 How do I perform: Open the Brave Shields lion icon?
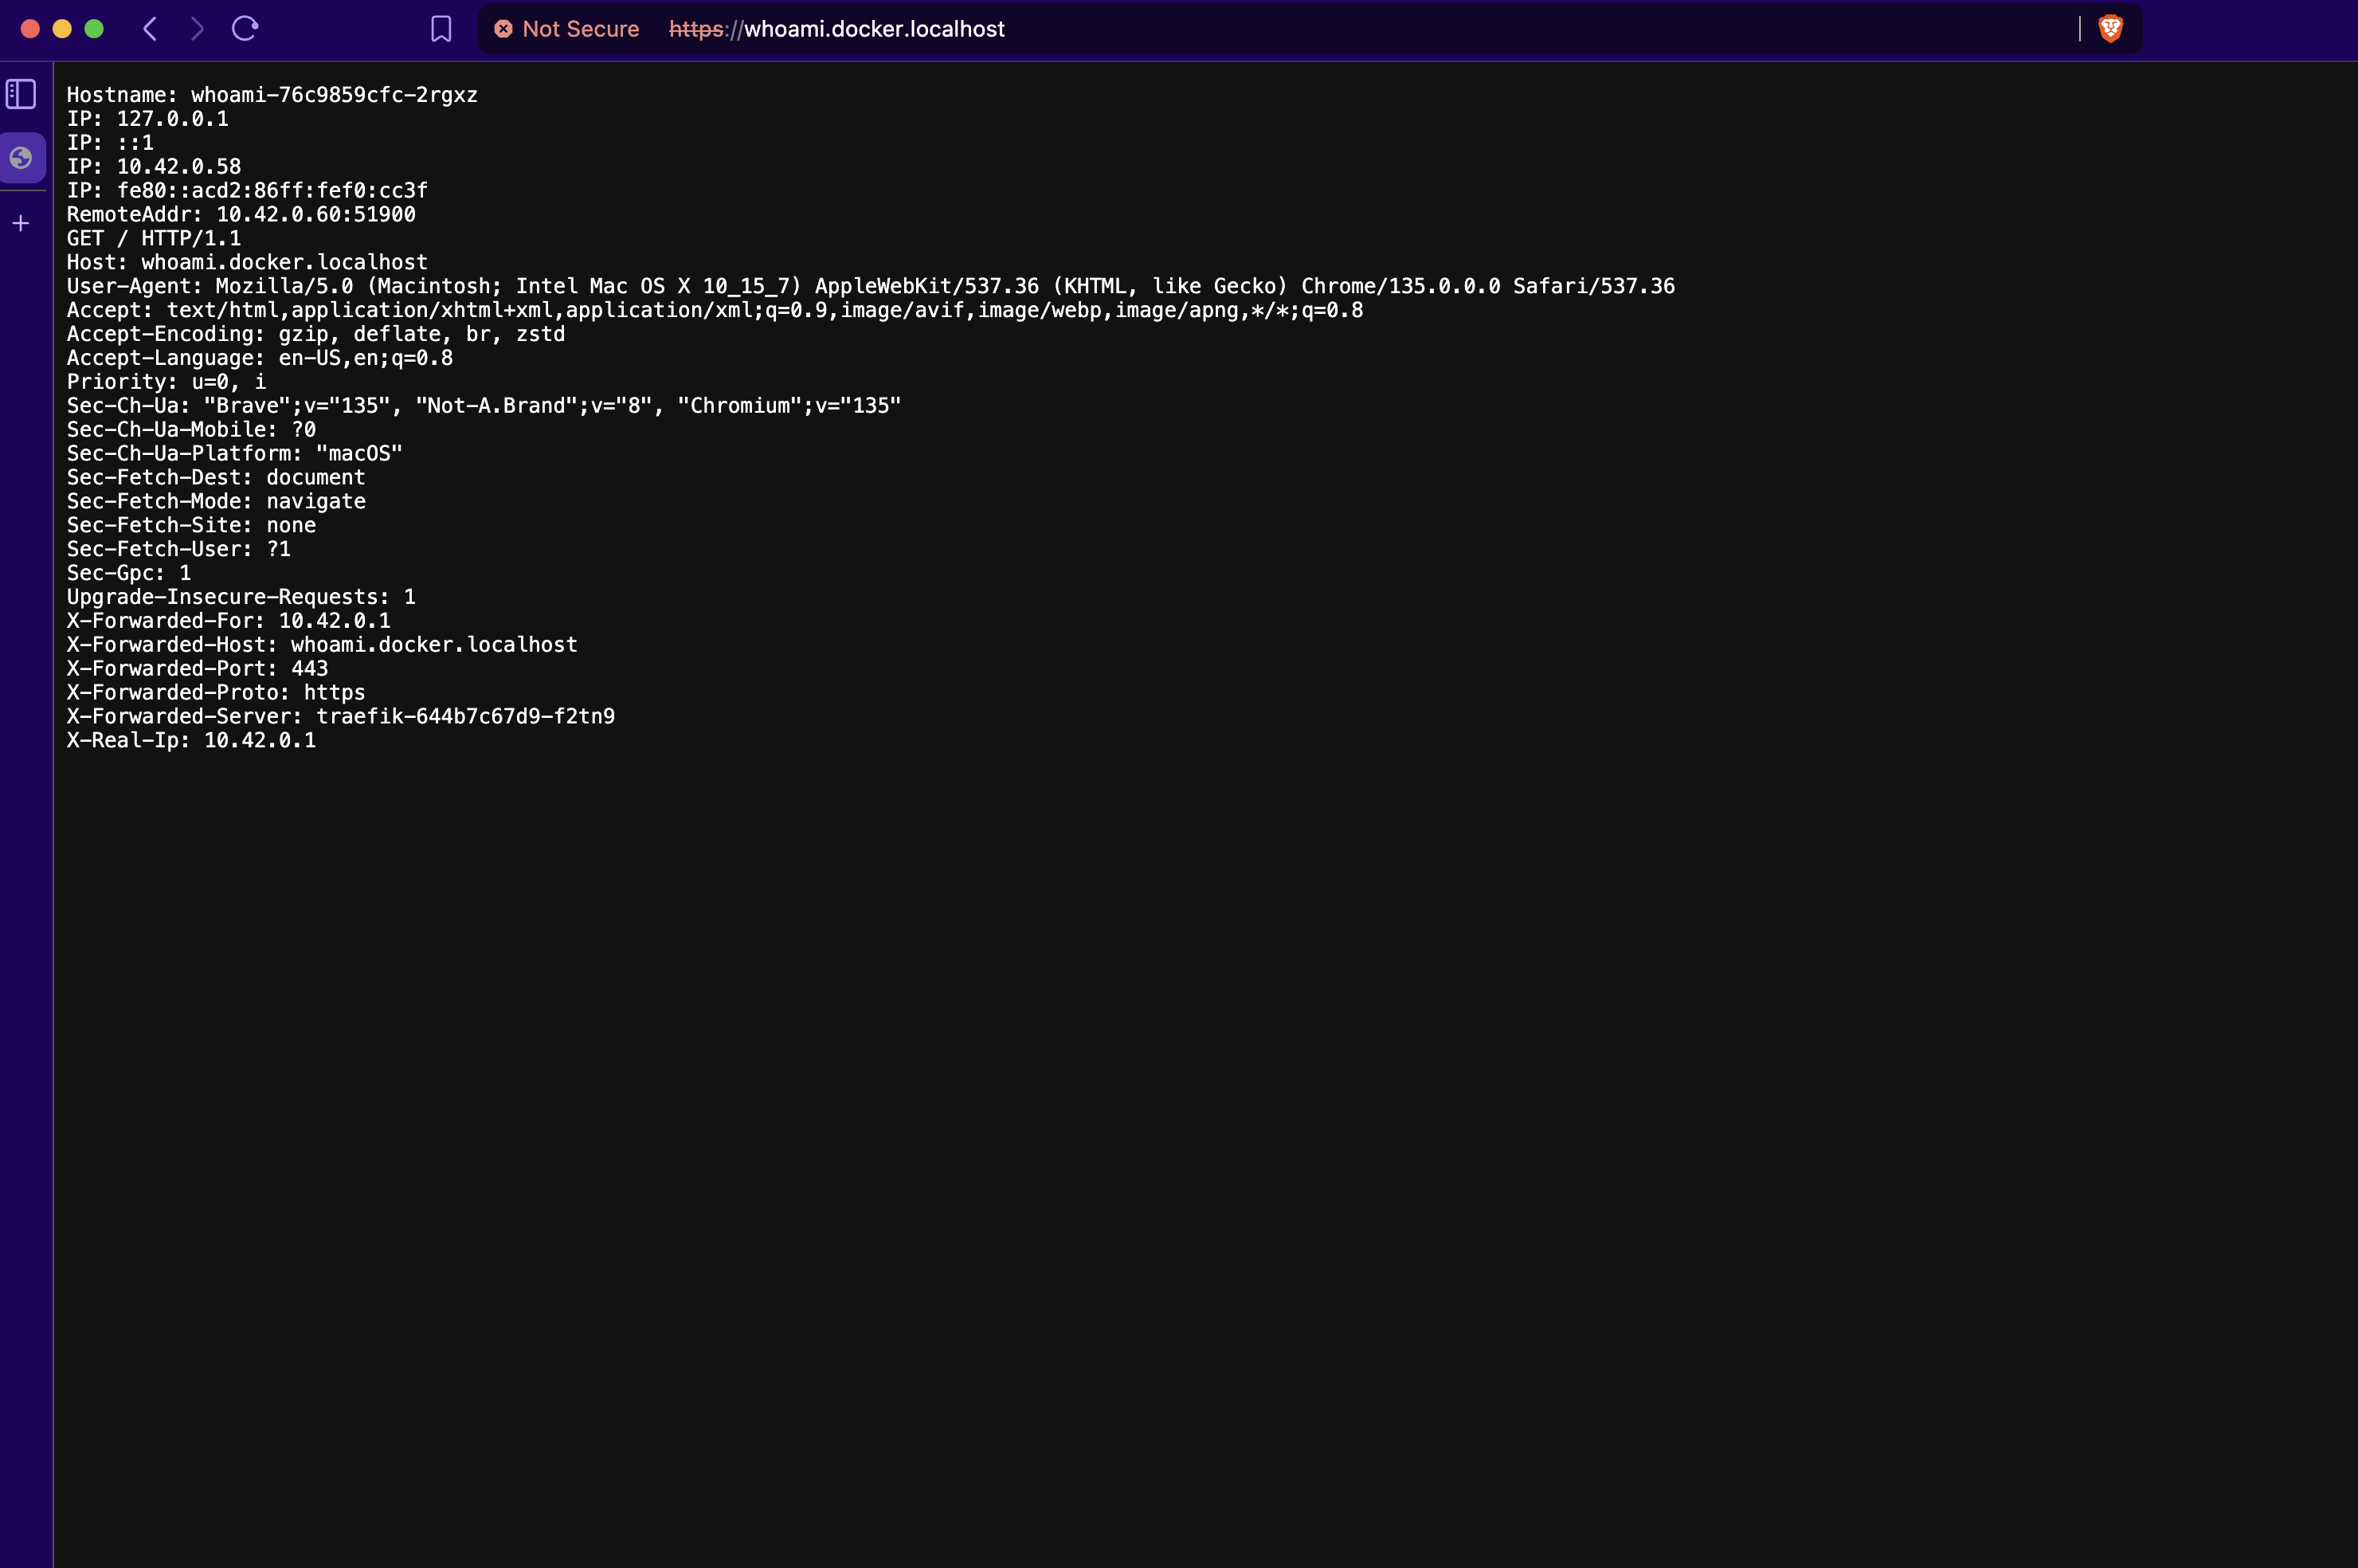click(2110, 29)
